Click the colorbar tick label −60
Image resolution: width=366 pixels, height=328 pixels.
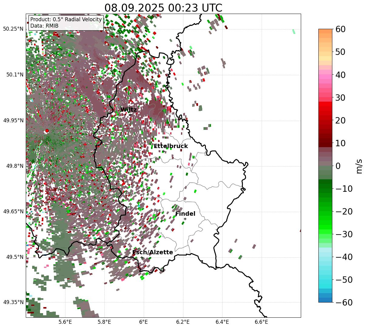click(344, 302)
